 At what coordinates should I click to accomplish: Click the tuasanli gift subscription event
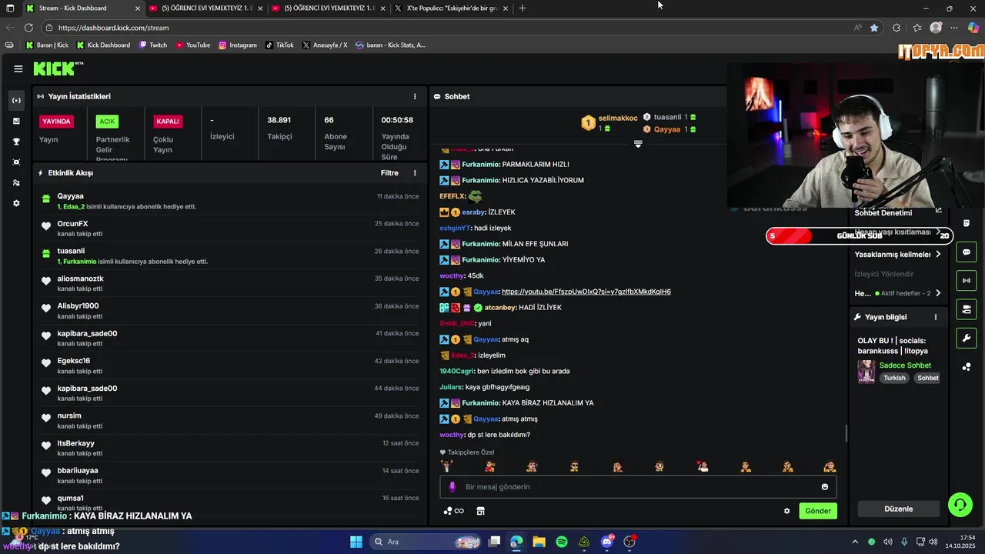tap(230, 255)
